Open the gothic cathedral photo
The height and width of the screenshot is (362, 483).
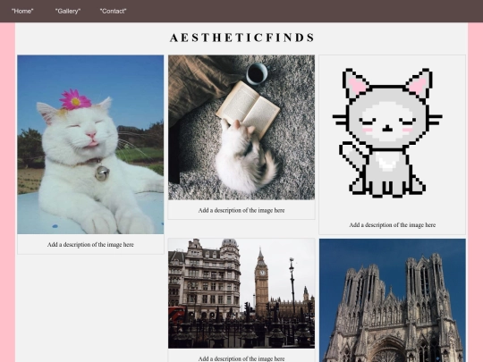(x=393, y=300)
